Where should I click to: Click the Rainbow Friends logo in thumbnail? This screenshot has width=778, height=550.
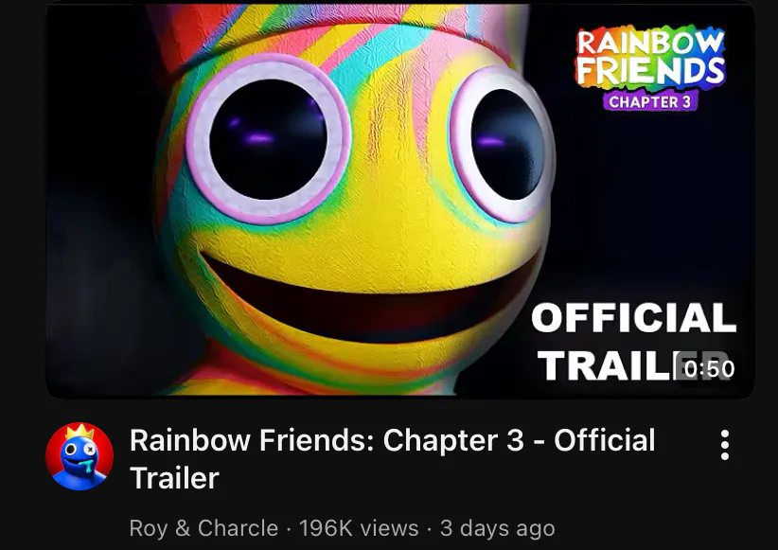(650, 68)
